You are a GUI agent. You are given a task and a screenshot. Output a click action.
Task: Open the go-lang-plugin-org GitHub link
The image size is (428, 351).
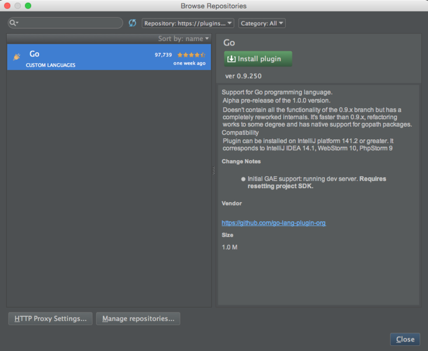(x=273, y=223)
